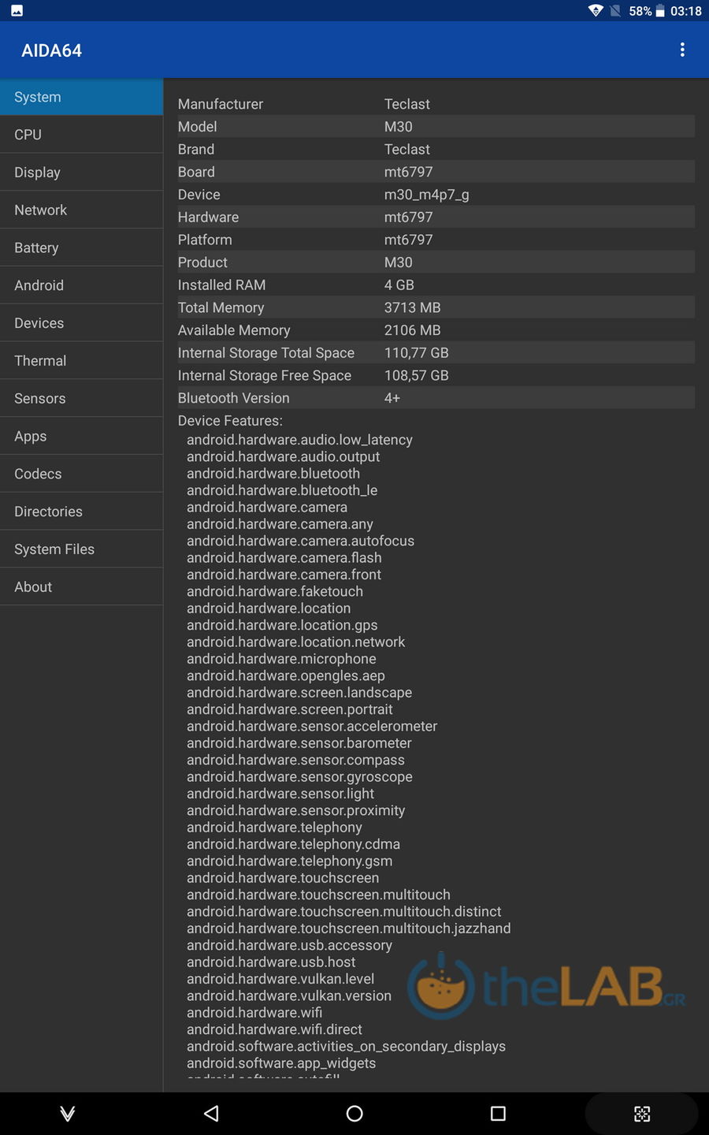
Task: Select the Installed RAM row
Action: (435, 285)
